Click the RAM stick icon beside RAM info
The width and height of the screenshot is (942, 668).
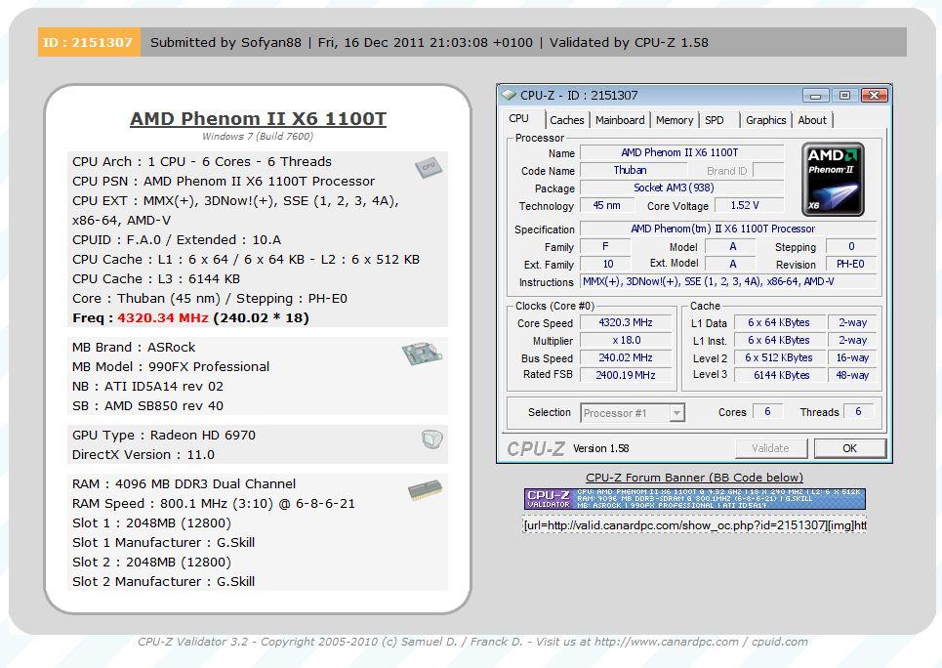click(426, 490)
